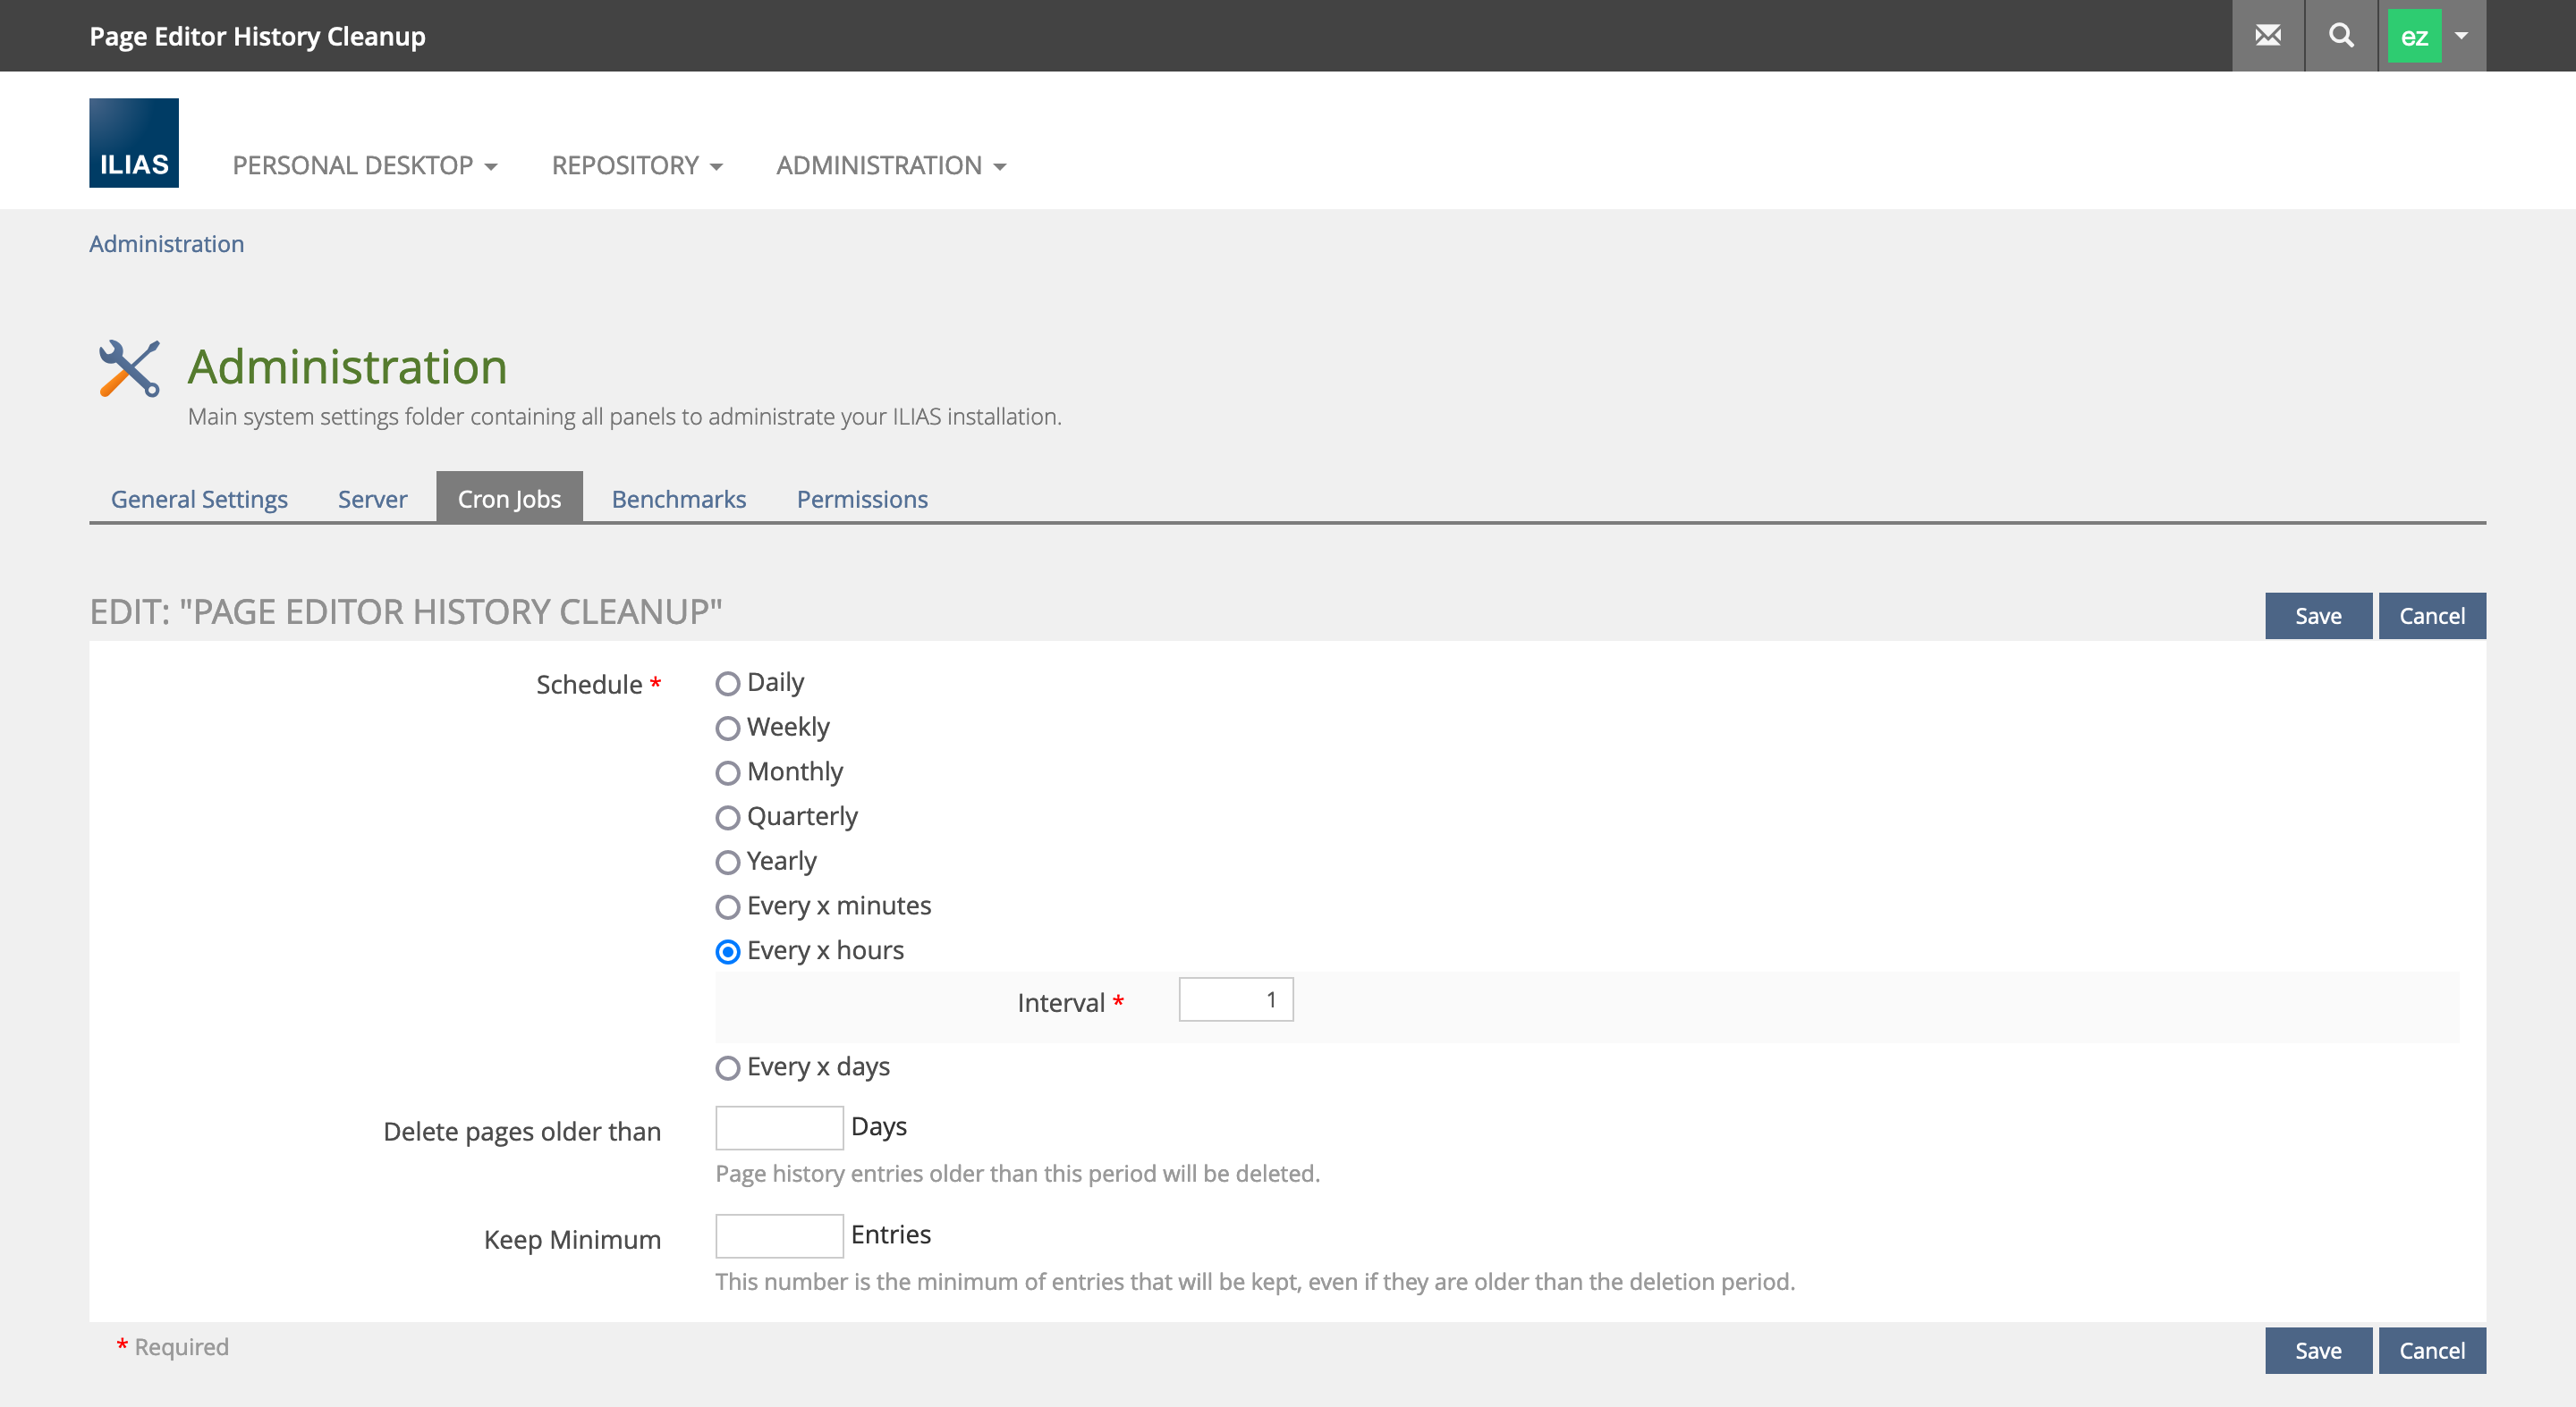
Task: Focus the Delete pages older than field
Action: tap(778, 1127)
